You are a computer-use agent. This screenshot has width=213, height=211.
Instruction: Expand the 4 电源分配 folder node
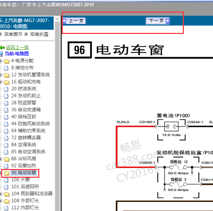(1, 61)
